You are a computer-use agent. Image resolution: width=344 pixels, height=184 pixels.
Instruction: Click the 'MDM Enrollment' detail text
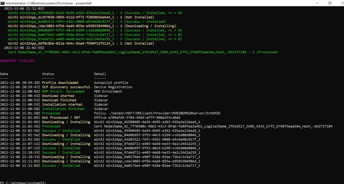[x=108, y=91]
